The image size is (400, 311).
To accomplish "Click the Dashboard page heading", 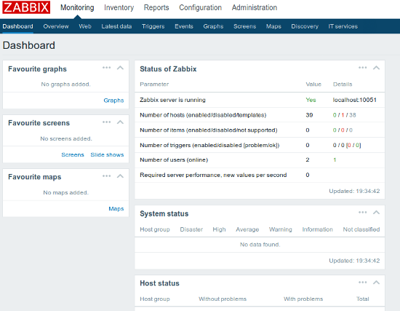I will pos(29,45).
